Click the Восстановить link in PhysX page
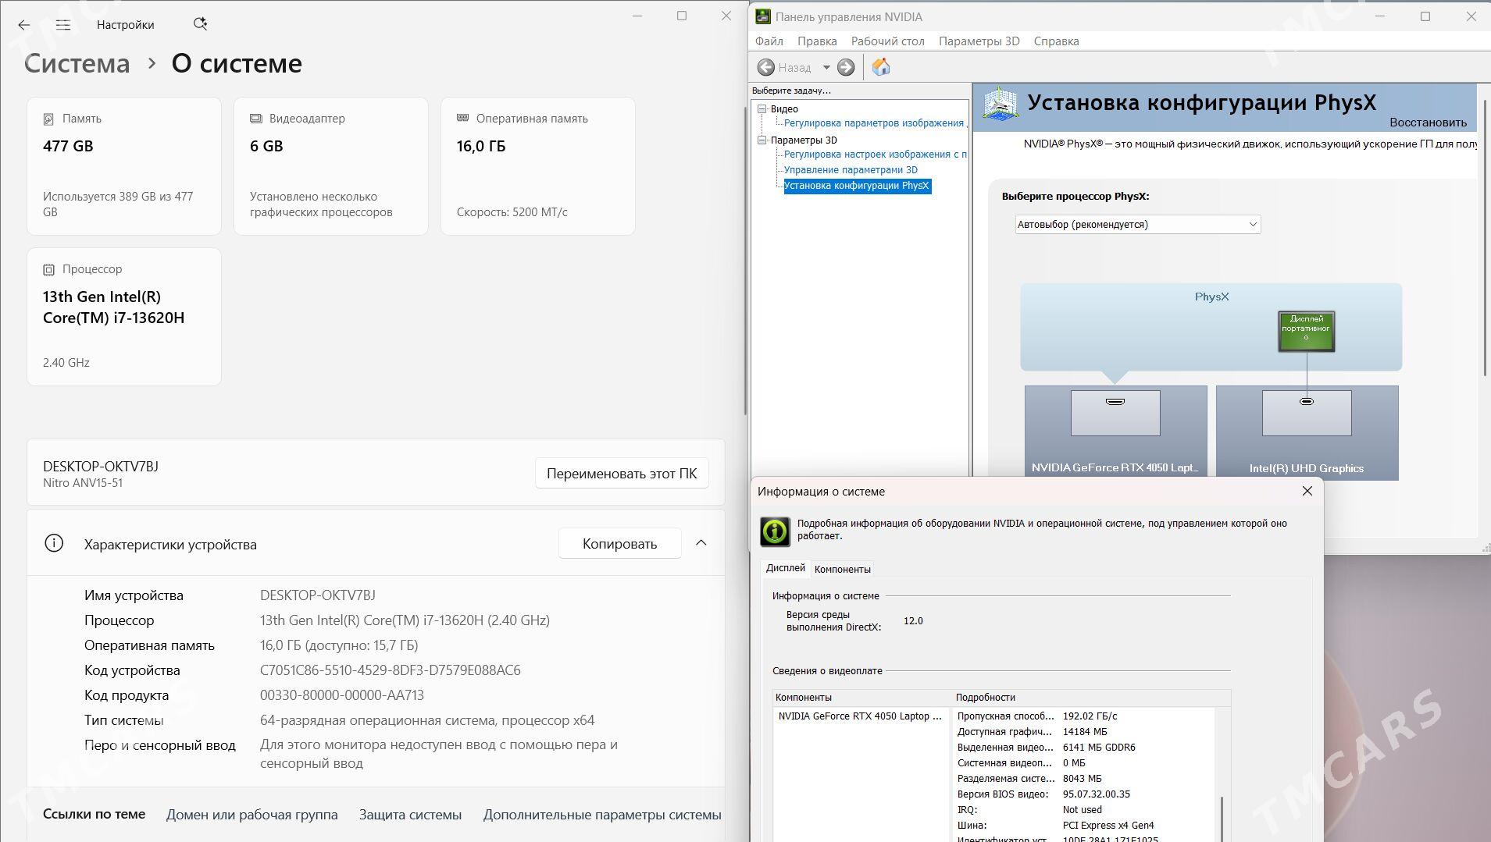The width and height of the screenshot is (1491, 842). tap(1429, 122)
